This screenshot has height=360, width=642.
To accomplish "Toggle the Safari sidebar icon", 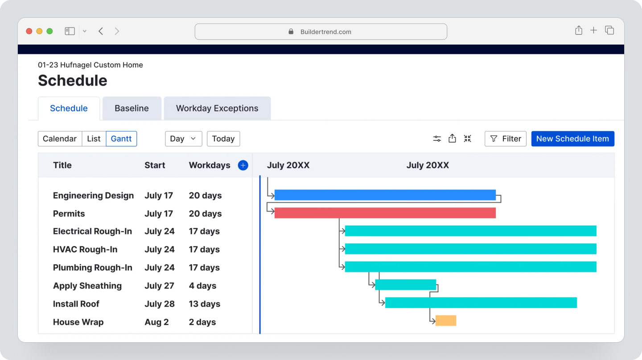I will [x=70, y=31].
